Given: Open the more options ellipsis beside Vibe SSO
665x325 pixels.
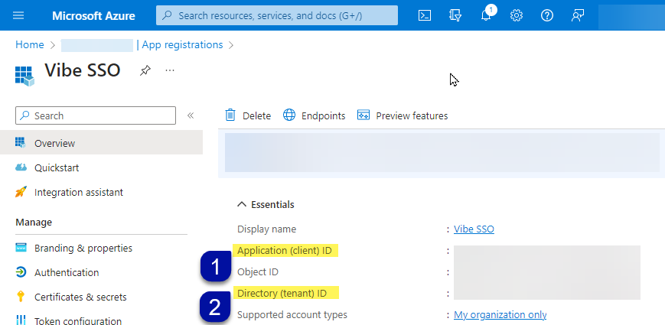Looking at the screenshot, I should click(x=170, y=70).
